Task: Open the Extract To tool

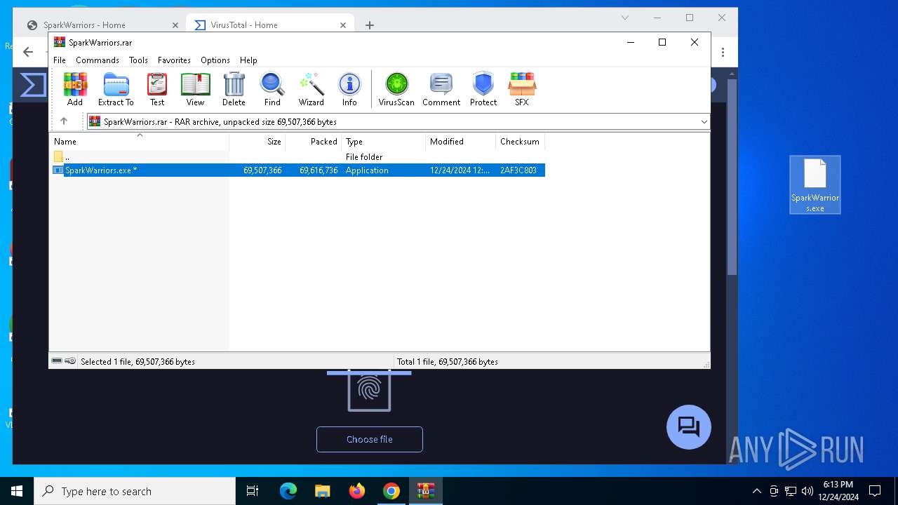Action: 116,89
